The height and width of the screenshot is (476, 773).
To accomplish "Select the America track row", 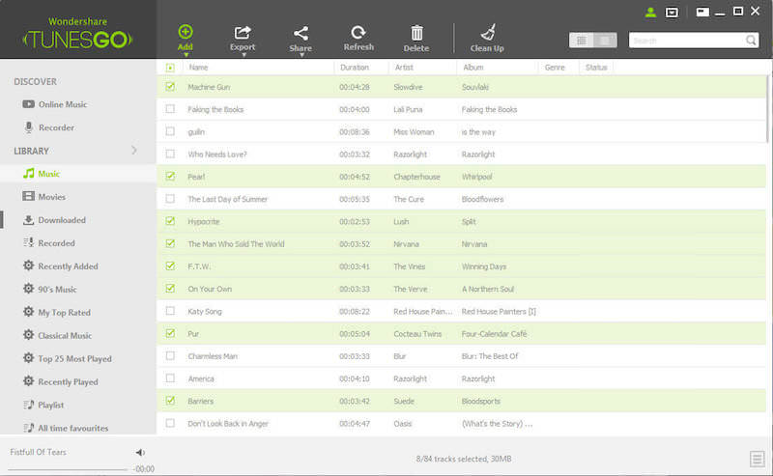I will pyautogui.click(x=461, y=378).
